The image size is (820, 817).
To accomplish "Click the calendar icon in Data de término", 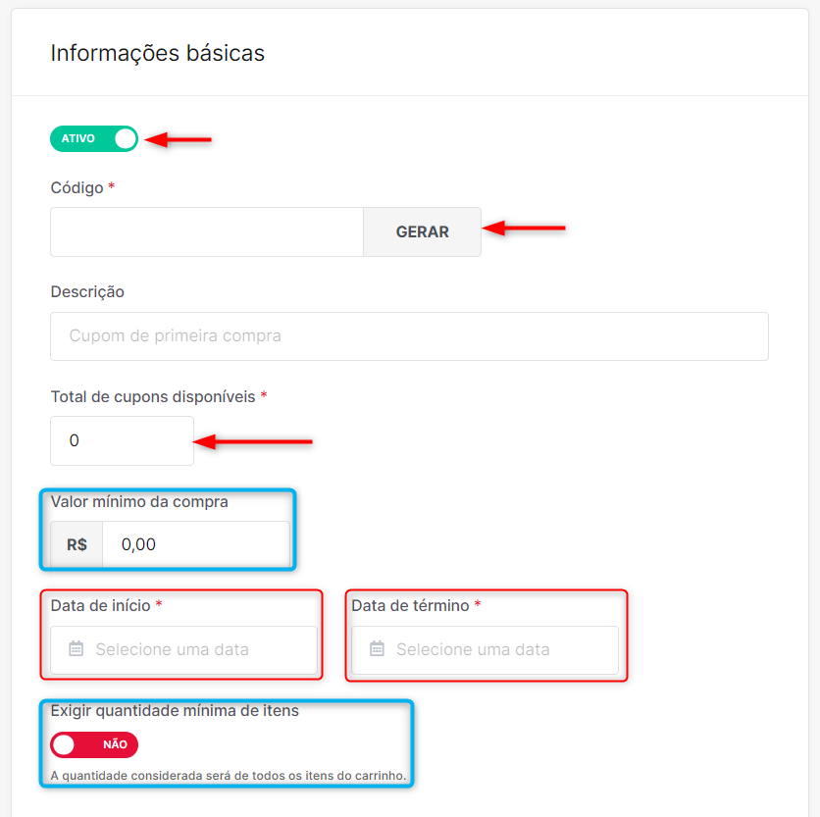I will coord(377,649).
